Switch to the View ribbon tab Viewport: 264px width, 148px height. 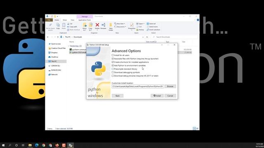pos(73,20)
